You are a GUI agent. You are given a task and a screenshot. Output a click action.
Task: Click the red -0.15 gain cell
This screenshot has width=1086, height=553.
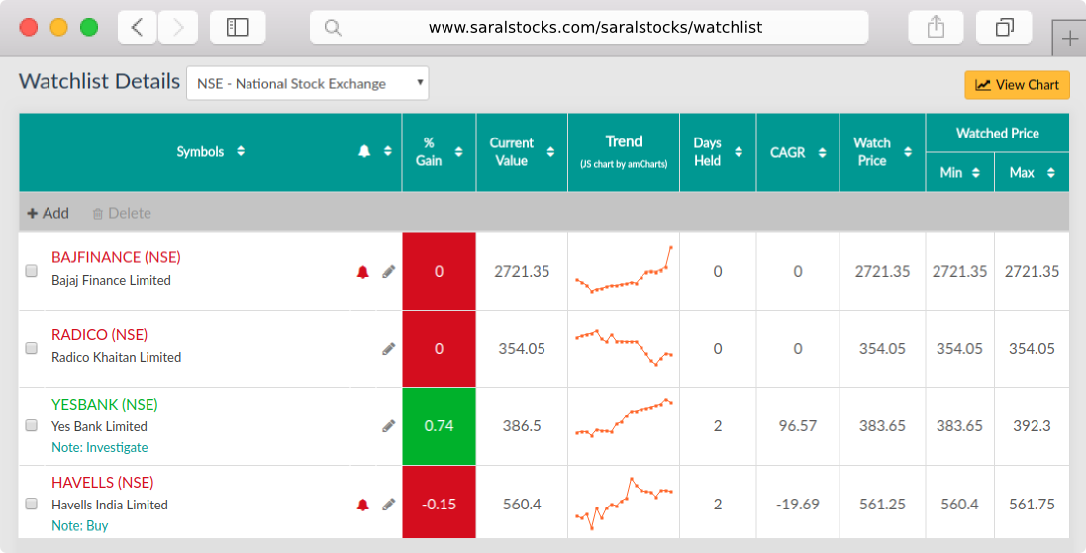(x=440, y=503)
